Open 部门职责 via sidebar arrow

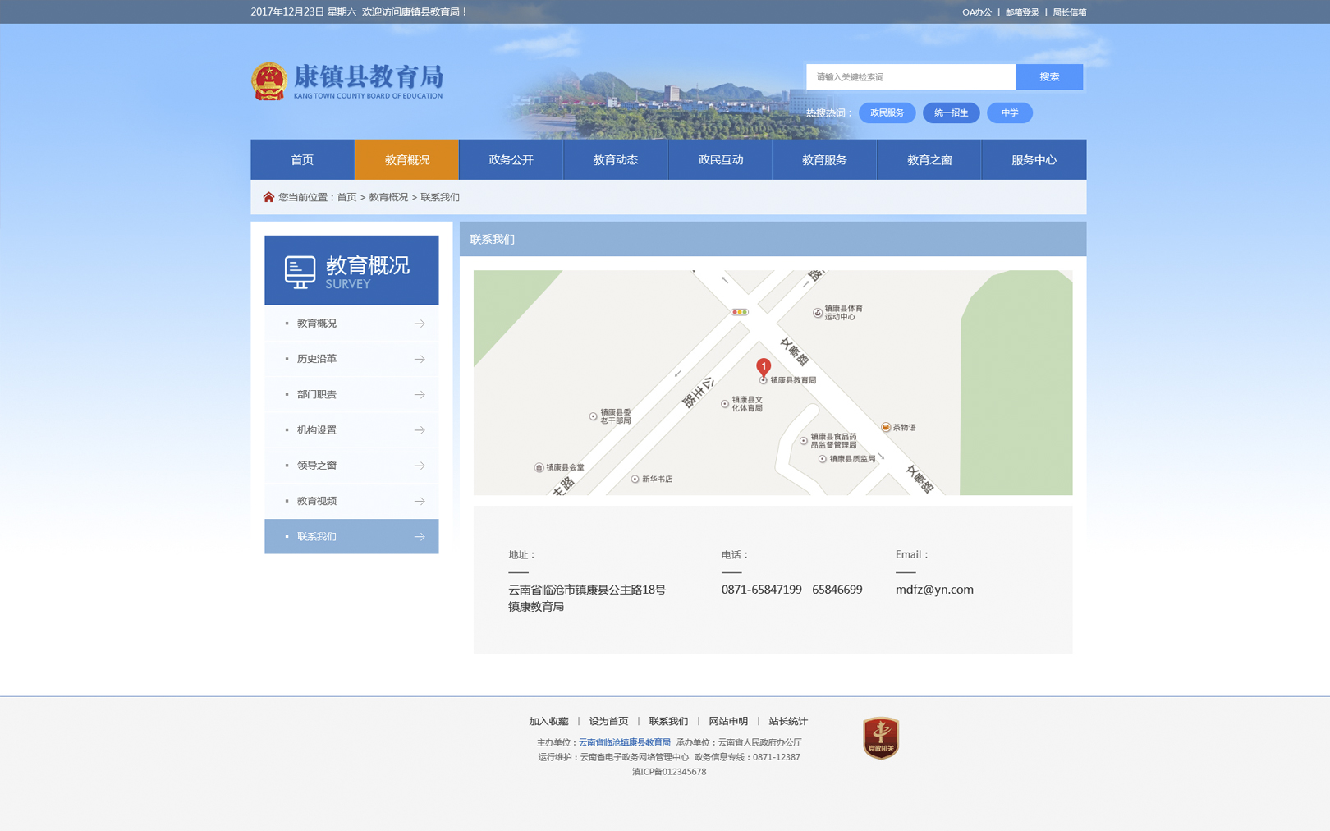tap(420, 395)
